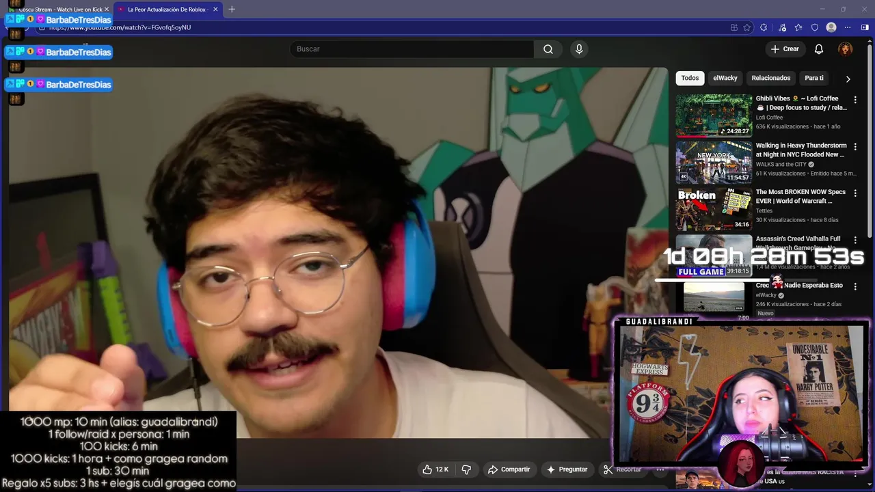Click the Buscar search field
The image size is (875, 492).
(x=412, y=49)
